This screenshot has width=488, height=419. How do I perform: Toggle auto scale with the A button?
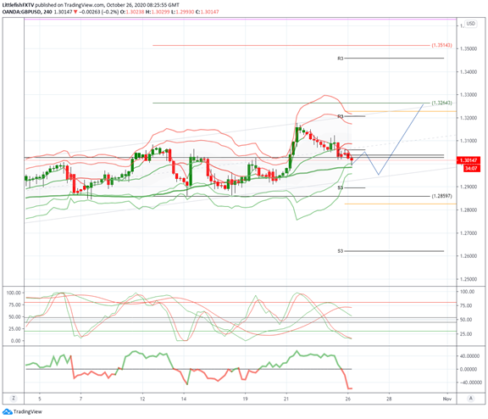[x=471, y=399]
